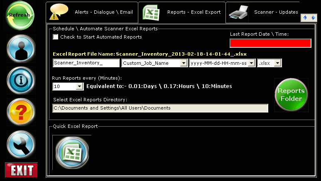The image size is (321, 181).
Task: Open help with the question mark icon
Action: tap(21, 112)
